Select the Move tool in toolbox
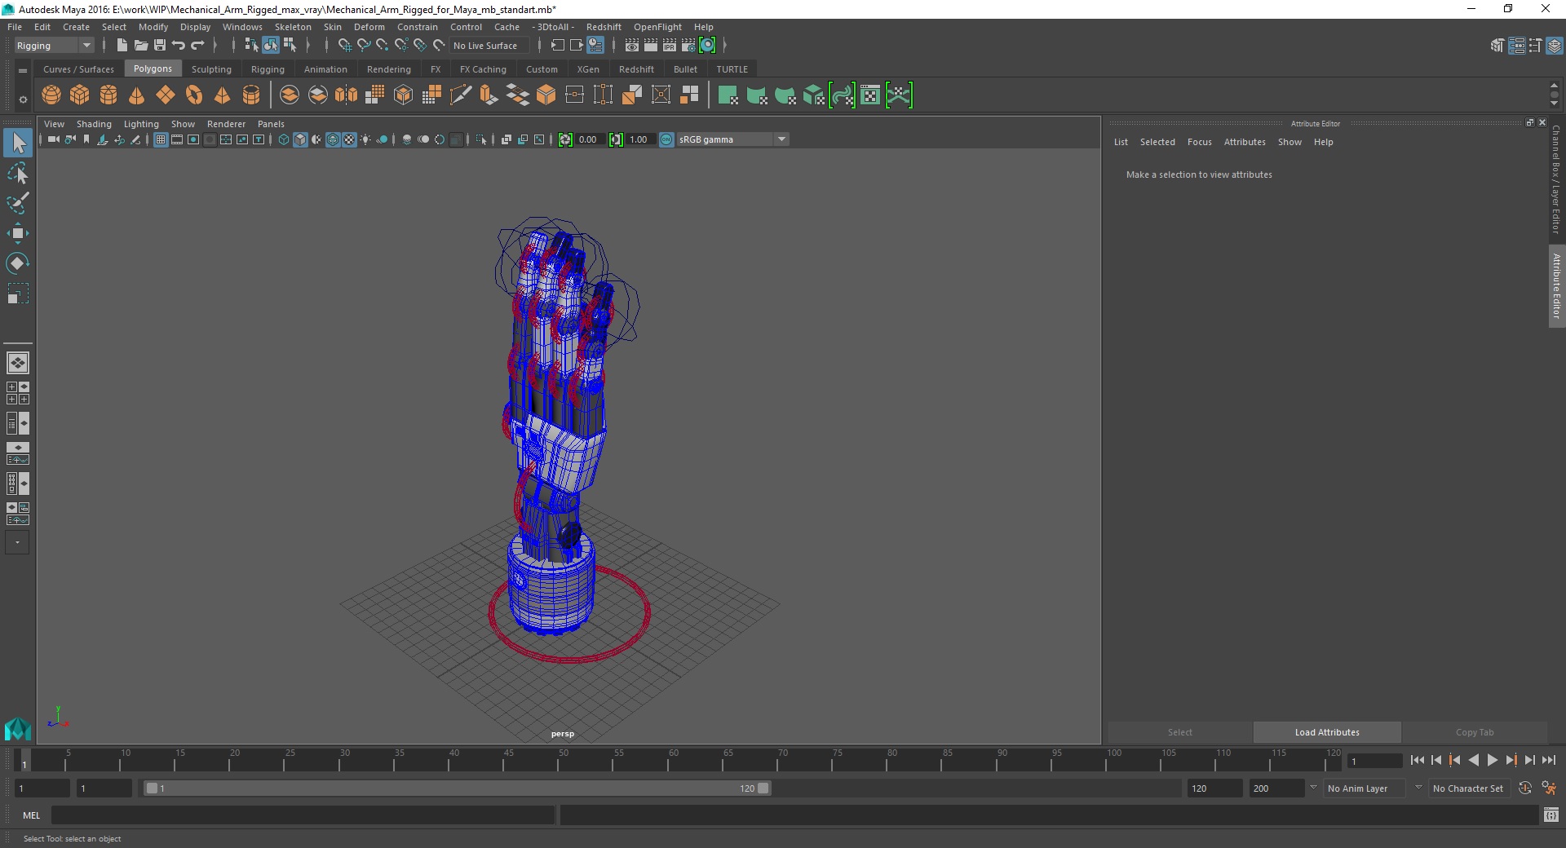The width and height of the screenshot is (1566, 848). click(x=17, y=233)
